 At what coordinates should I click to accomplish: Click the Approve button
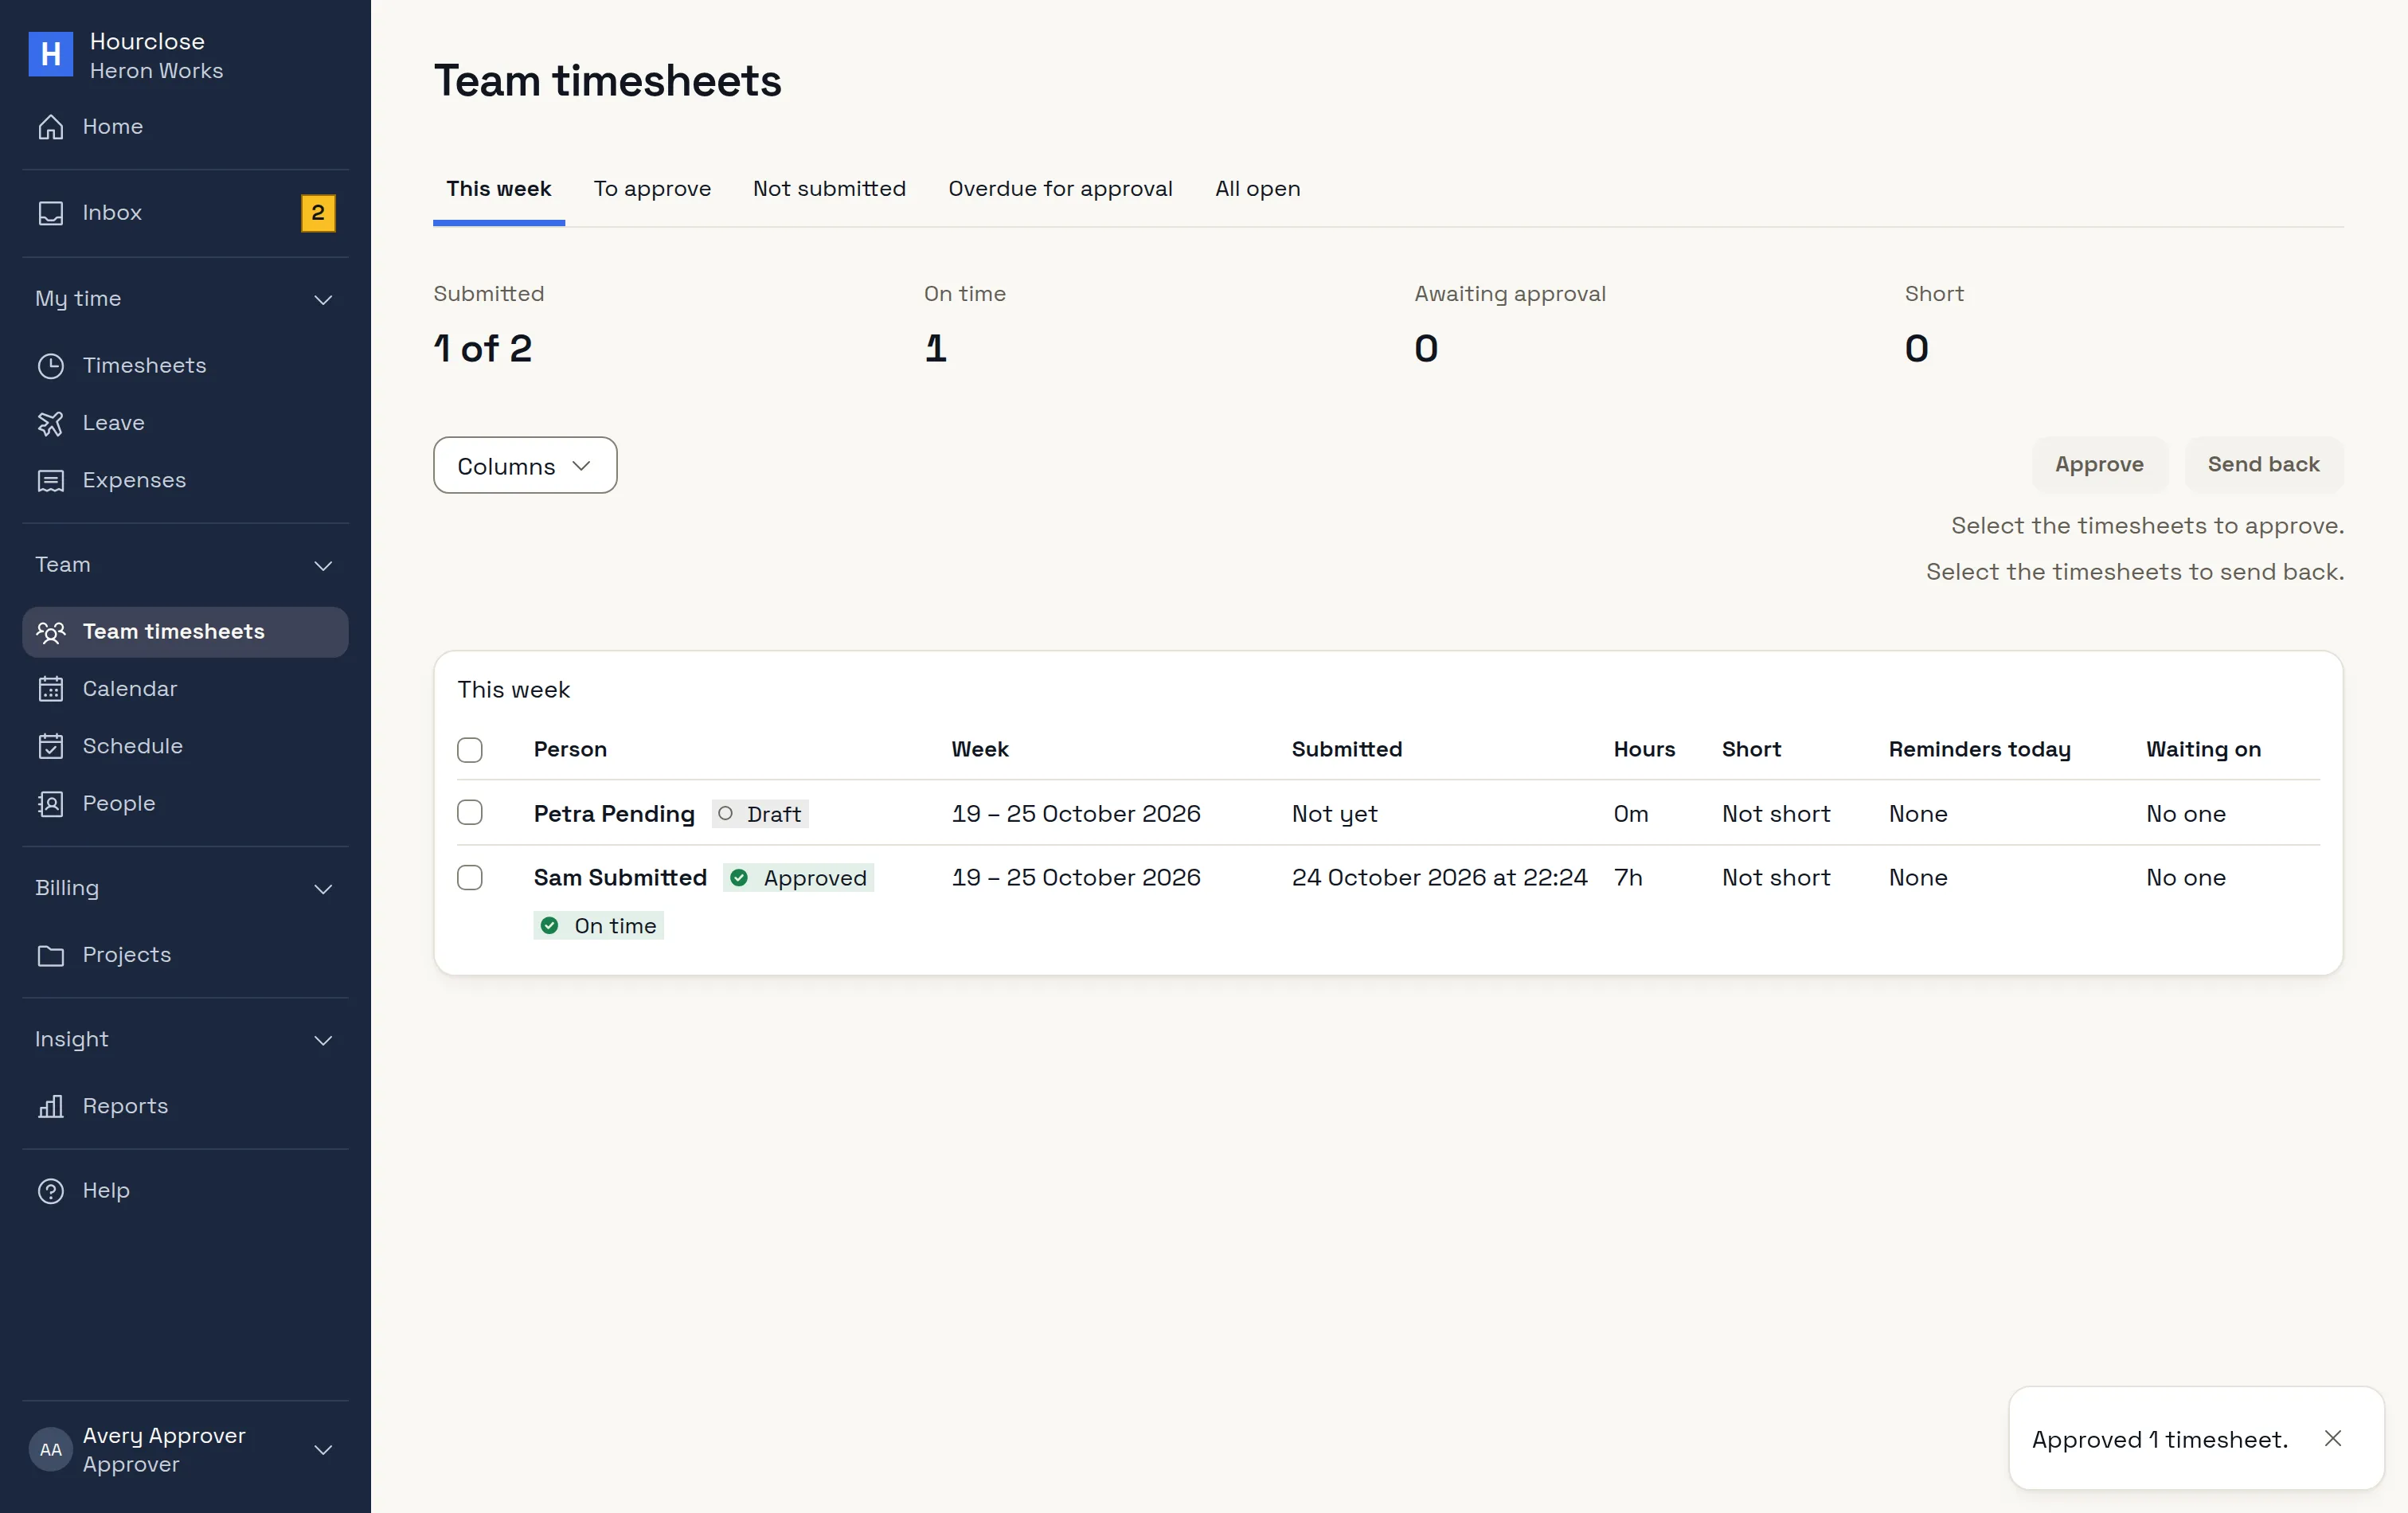click(x=2099, y=465)
